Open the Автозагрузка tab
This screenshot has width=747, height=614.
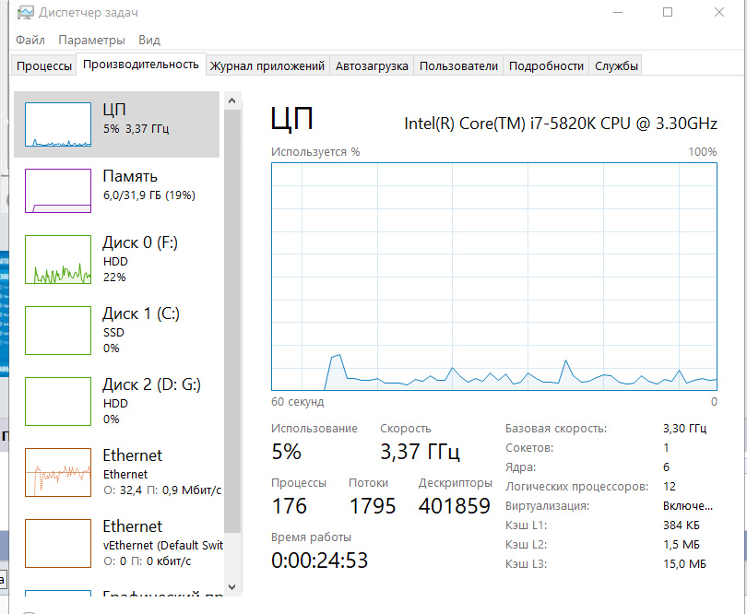point(372,65)
